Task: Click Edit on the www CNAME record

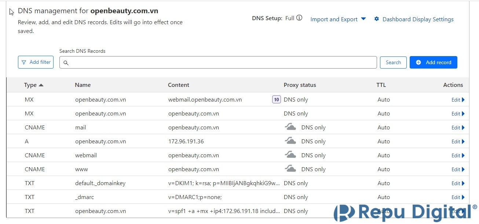Action: 458,169
